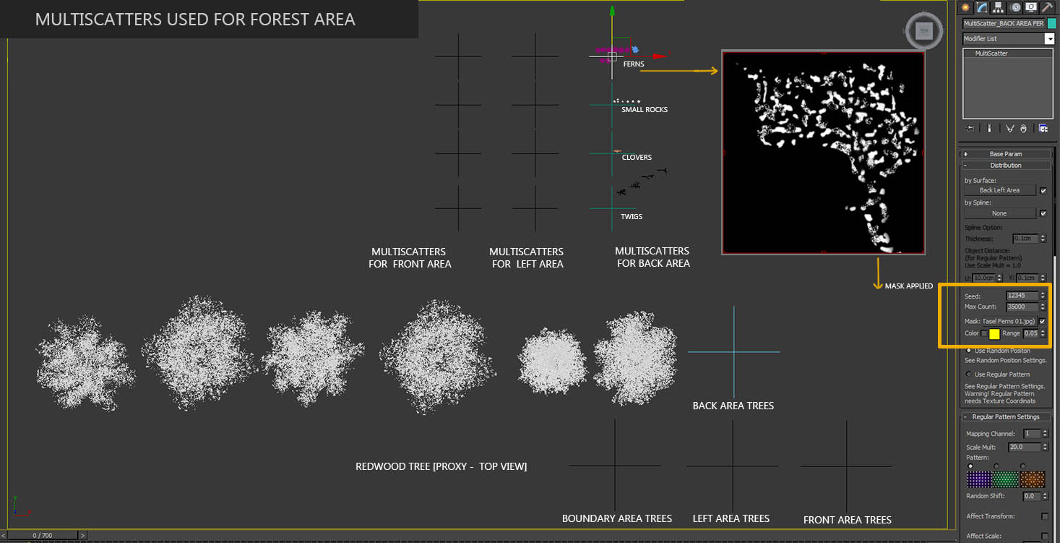Image resolution: width=1060 pixels, height=543 pixels.
Task: Click the orange pattern thumbnail
Action: [x=1033, y=479]
